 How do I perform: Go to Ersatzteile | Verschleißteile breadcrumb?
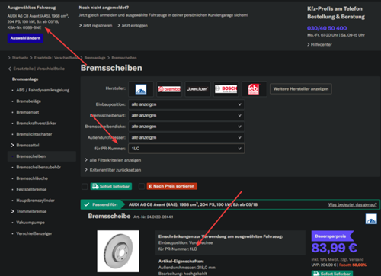[x=56, y=58]
